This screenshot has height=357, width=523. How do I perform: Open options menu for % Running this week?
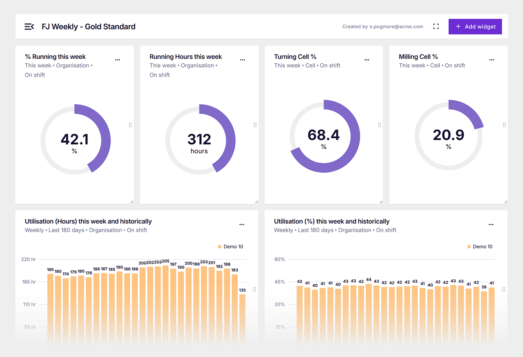(x=118, y=60)
